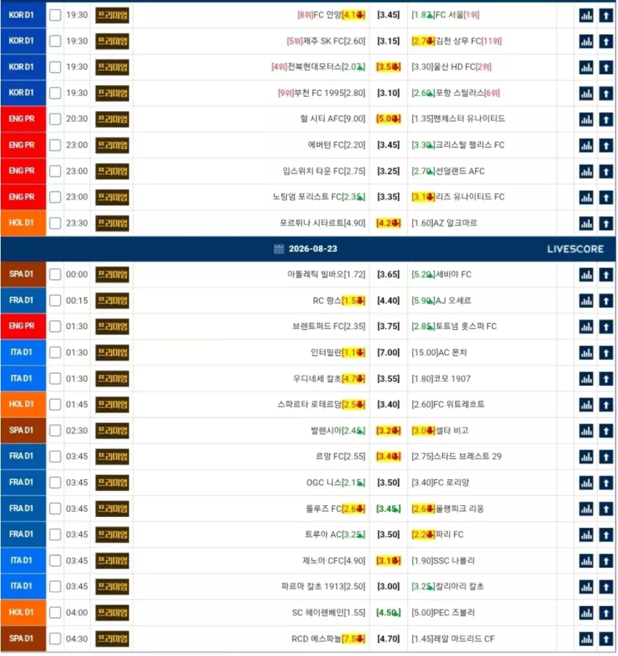Check the box for 19:30 FC 안양 match
Image resolution: width=618 pixels, height=656 pixels.
[x=55, y=16]
